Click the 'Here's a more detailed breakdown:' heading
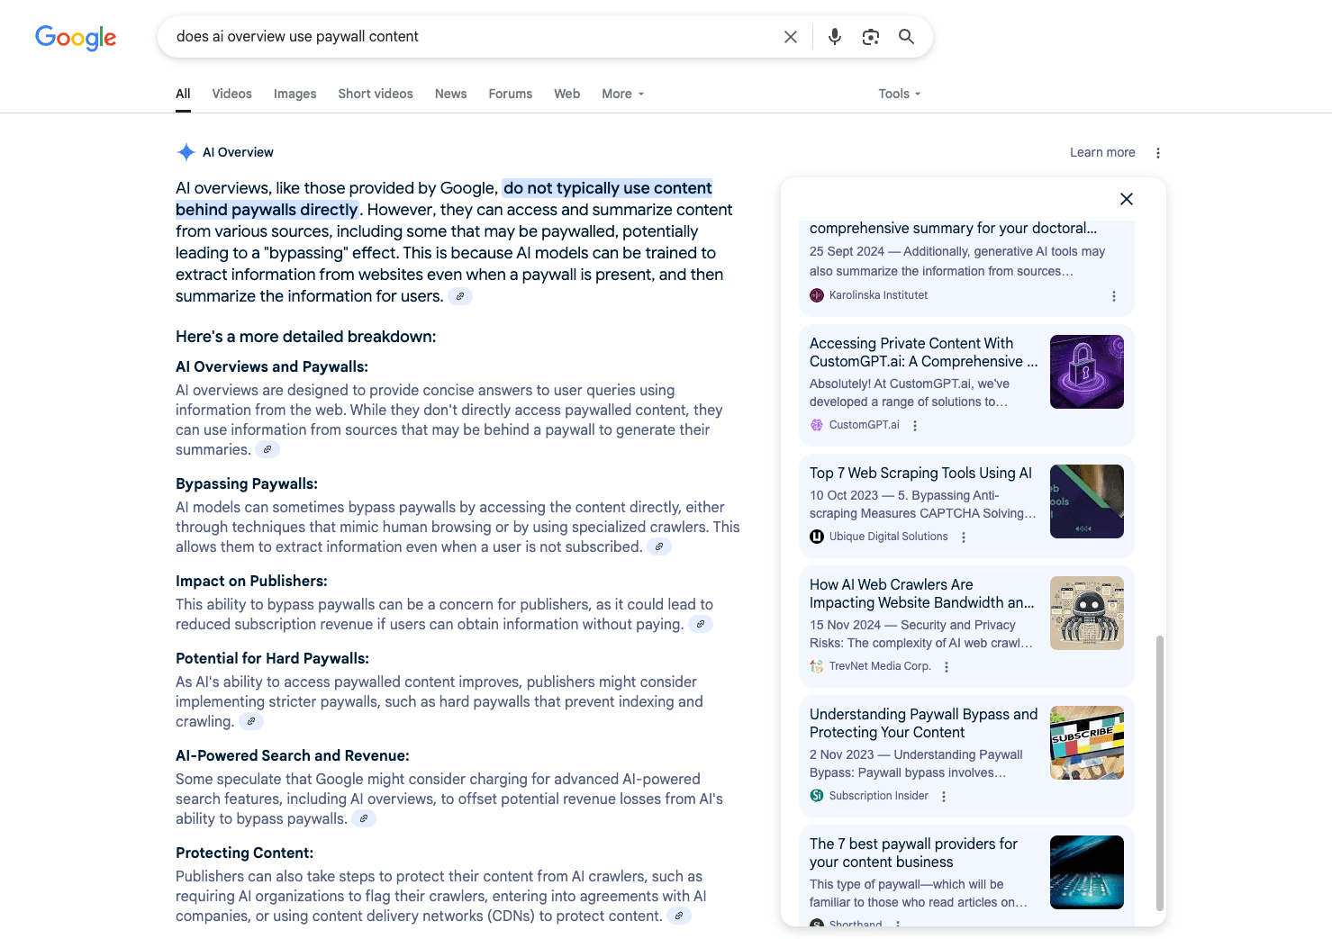 click(306, 337)
